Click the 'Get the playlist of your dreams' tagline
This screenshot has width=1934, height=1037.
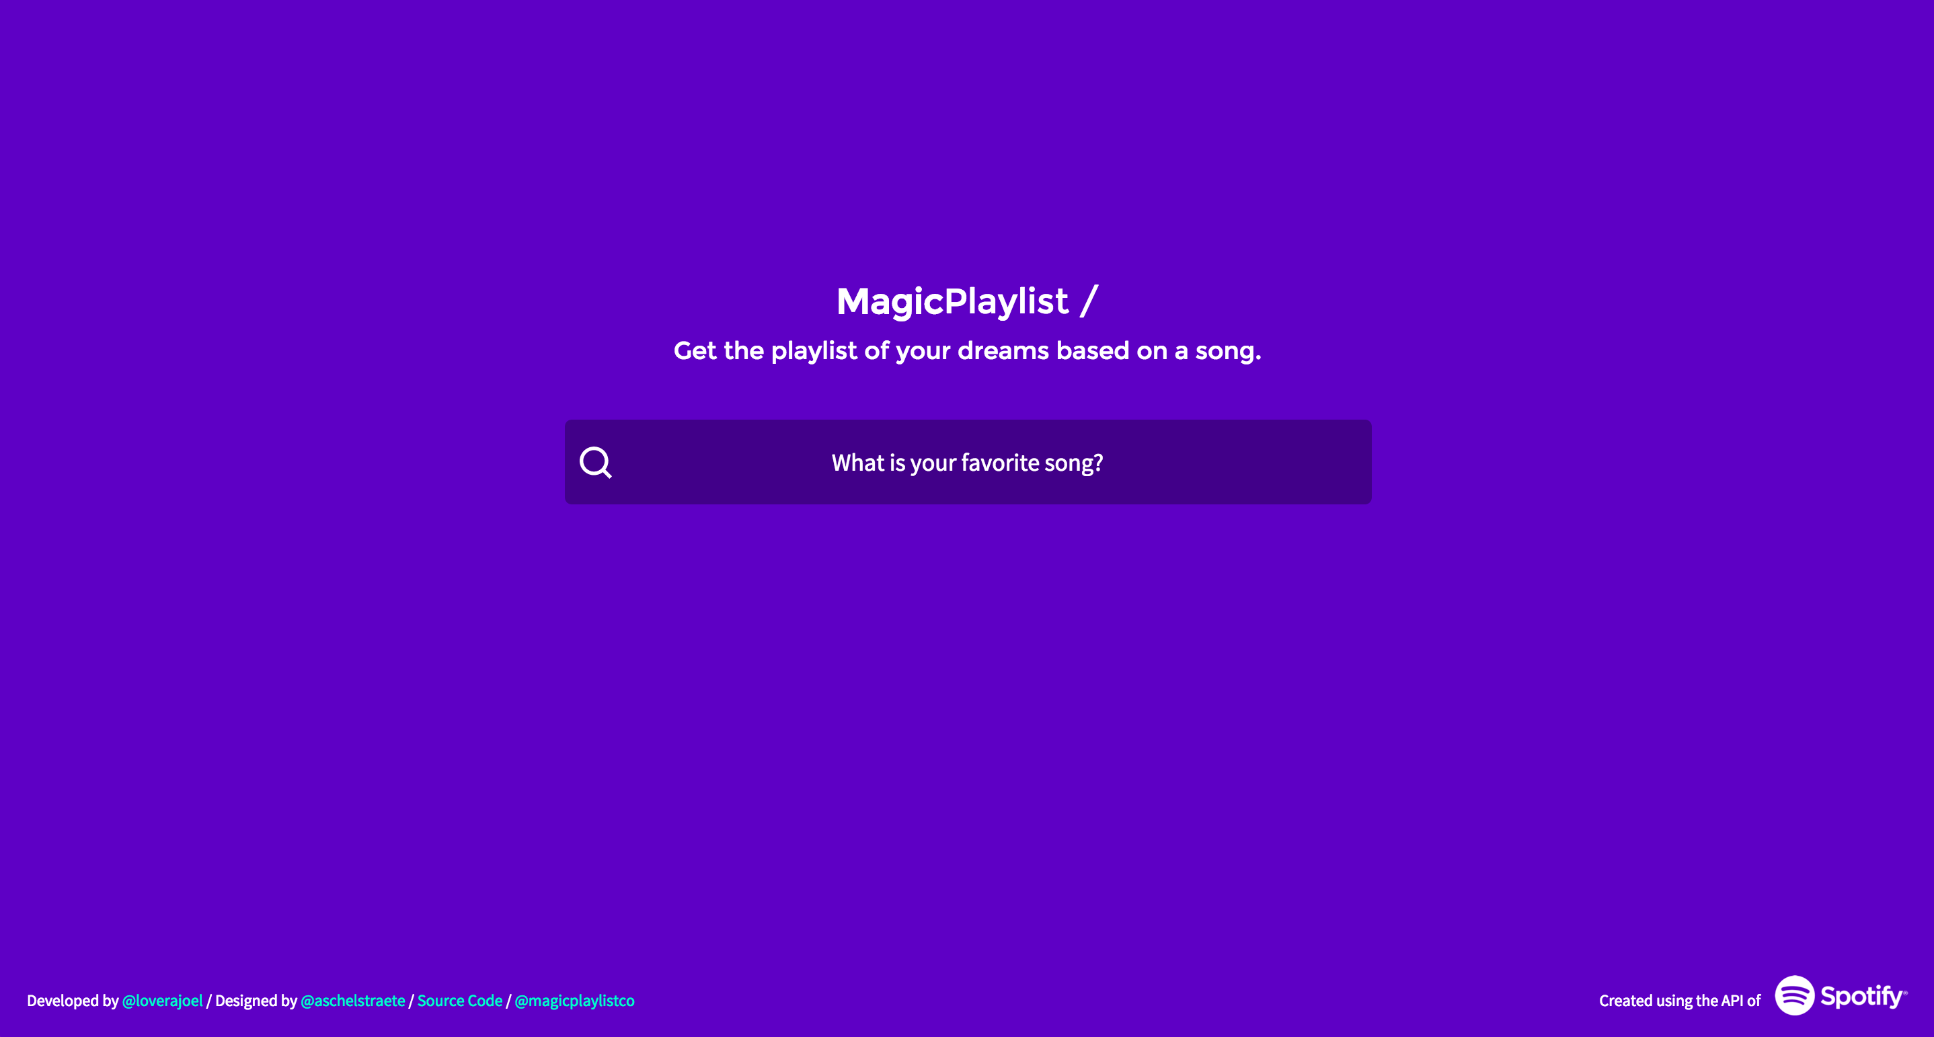[967, 350]
